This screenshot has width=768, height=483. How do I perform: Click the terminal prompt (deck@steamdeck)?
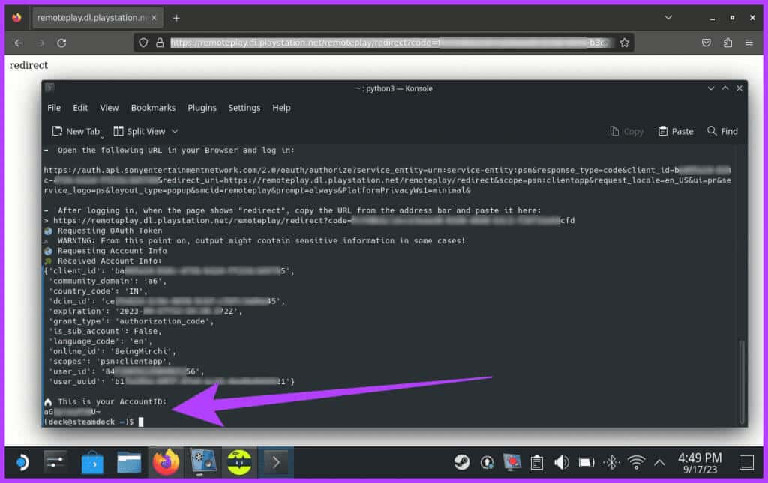(x=88, y=422)
